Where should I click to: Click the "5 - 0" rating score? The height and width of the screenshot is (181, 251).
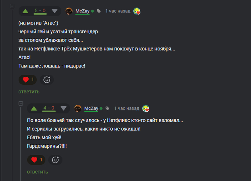coord(40,11)
